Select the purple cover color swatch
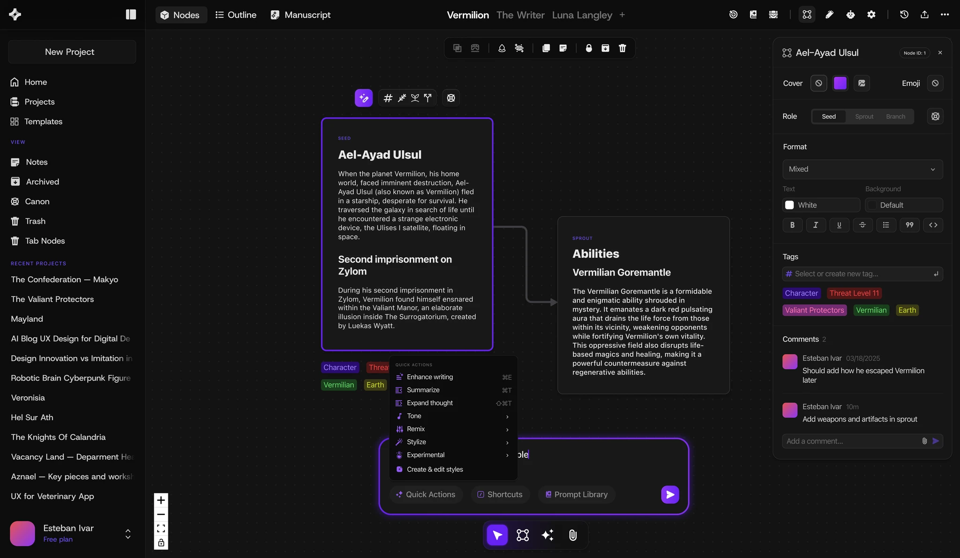This screenshot has width=960, height=558. pyautogui.click(x=840, y=83)
